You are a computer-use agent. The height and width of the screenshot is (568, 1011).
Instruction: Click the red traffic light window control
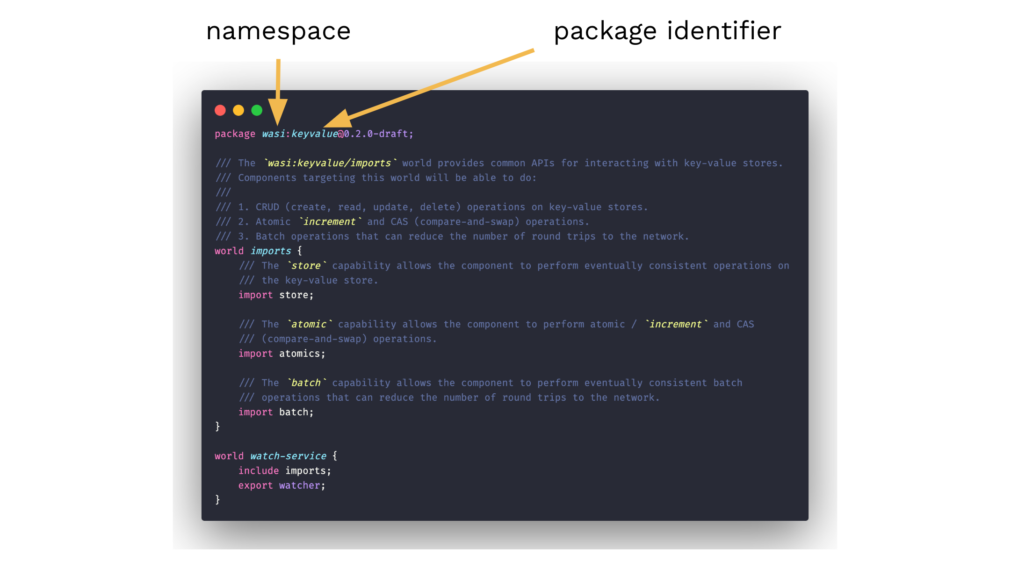tap(220, 110)
